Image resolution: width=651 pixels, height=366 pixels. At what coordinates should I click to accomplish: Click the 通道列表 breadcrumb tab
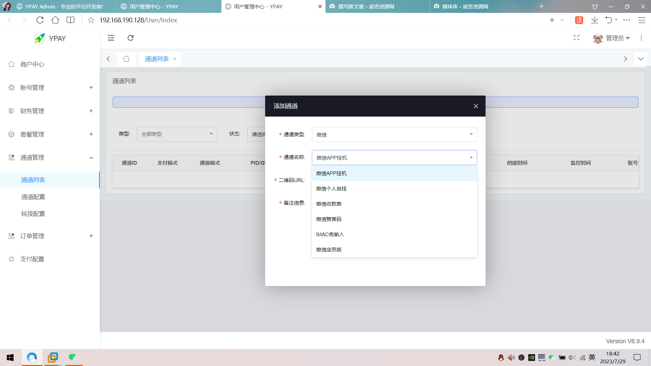click(x=157, y=59)
